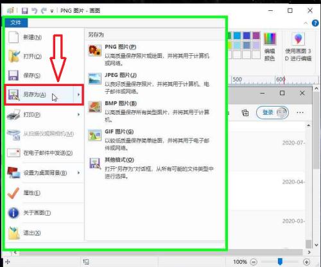321x267 pixels.
Task: Pick the dark blue color swatch
Action: [247, 35]
